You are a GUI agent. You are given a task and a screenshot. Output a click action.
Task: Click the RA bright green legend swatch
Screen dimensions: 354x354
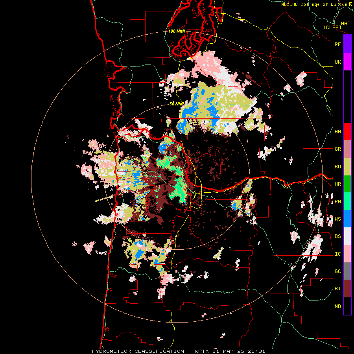(347, 201)
